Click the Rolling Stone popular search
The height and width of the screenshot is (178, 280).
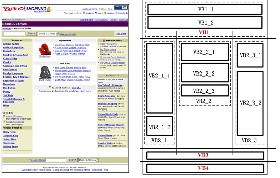pos(11,147)
